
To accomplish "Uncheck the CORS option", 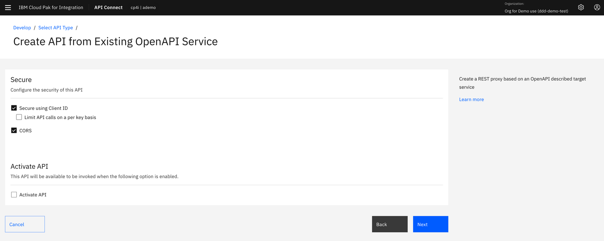I will (14, 130).
